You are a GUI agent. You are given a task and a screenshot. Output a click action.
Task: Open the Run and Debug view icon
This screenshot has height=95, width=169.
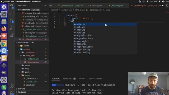pos(12,28)
